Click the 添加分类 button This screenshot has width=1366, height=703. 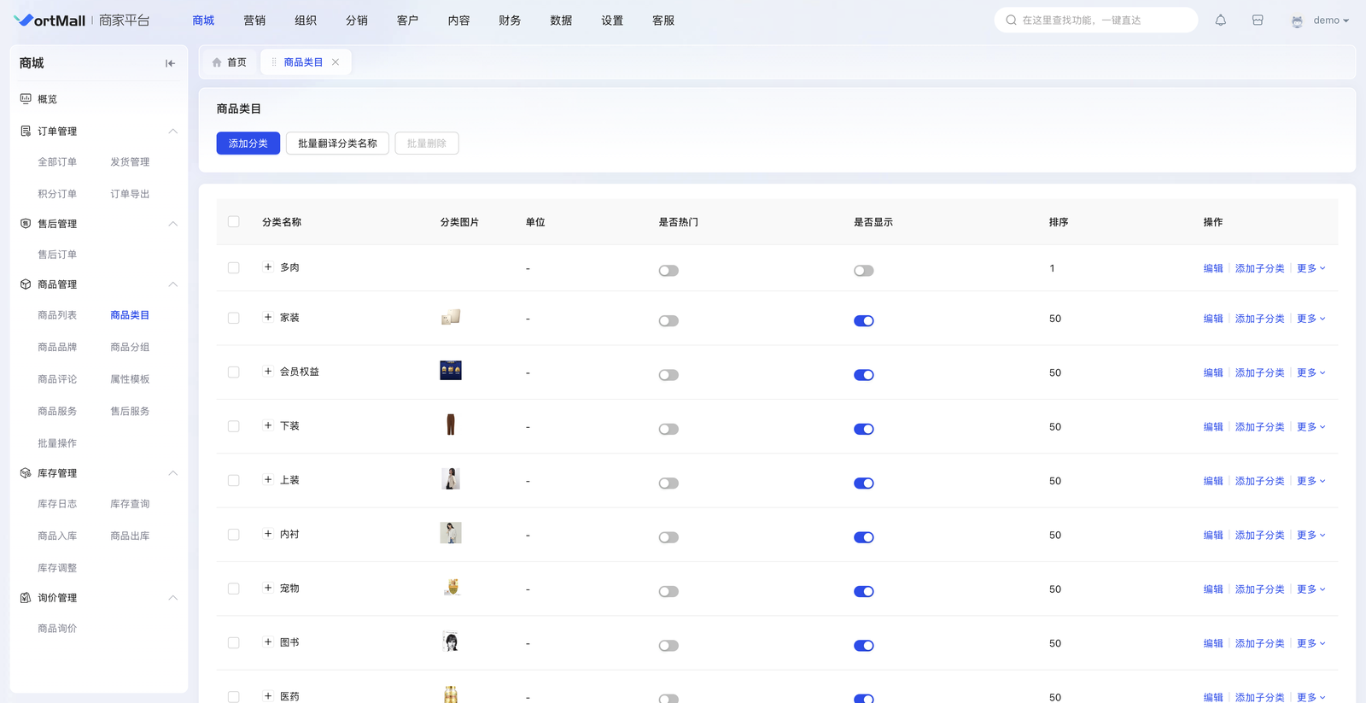coord(248,144)
